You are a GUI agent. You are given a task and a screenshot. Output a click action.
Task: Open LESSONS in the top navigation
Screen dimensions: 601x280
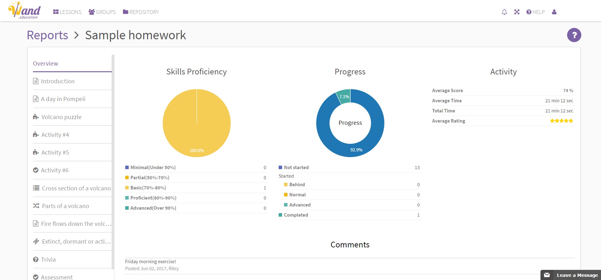click(67, 12)
